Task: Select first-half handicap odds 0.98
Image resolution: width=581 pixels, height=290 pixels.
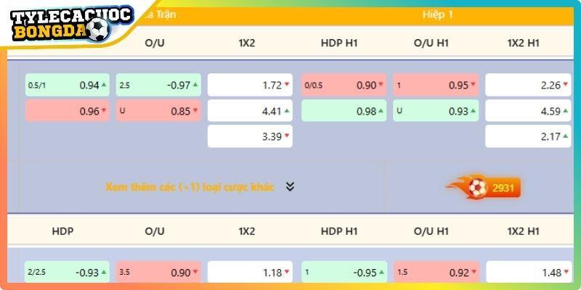Action: pyautogui.click(x=344, y=111)
